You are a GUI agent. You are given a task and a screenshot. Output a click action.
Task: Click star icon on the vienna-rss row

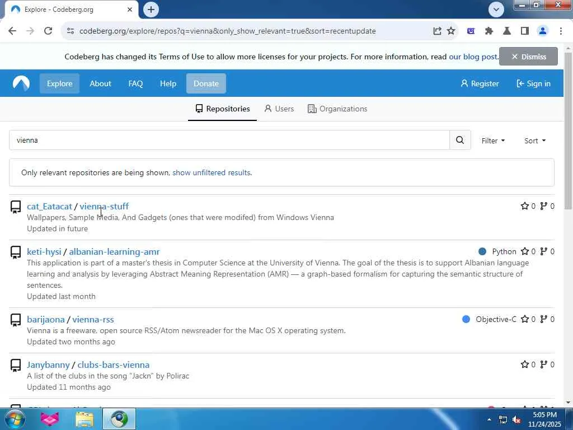pos(525,319)
